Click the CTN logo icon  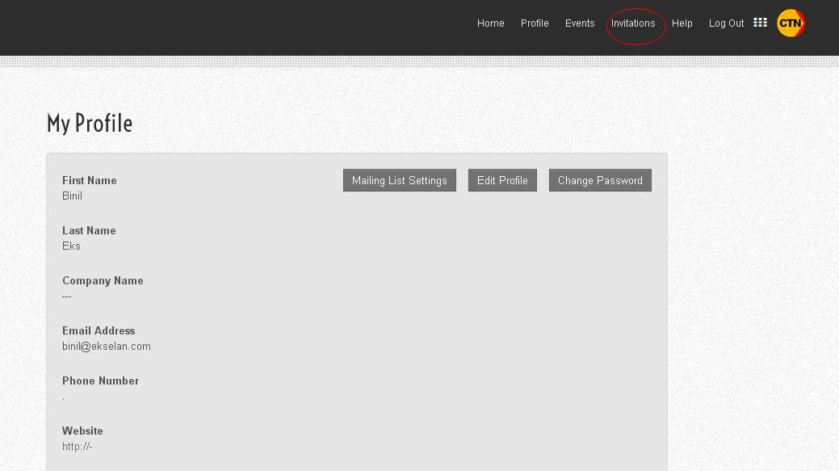click(x=791, y=23)
